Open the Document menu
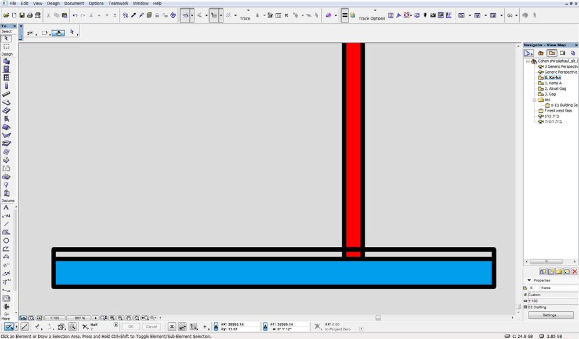Viewport: 579px width, 339px height. 74,3
